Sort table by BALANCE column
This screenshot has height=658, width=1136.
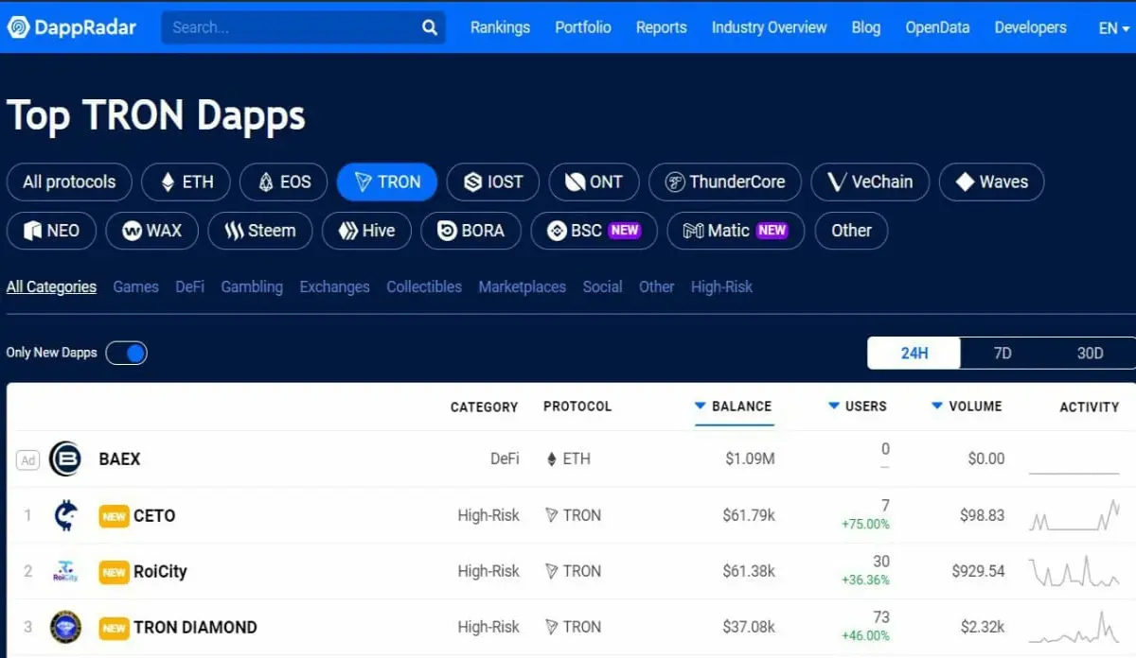pyautogui.click(x=734, y=407)
